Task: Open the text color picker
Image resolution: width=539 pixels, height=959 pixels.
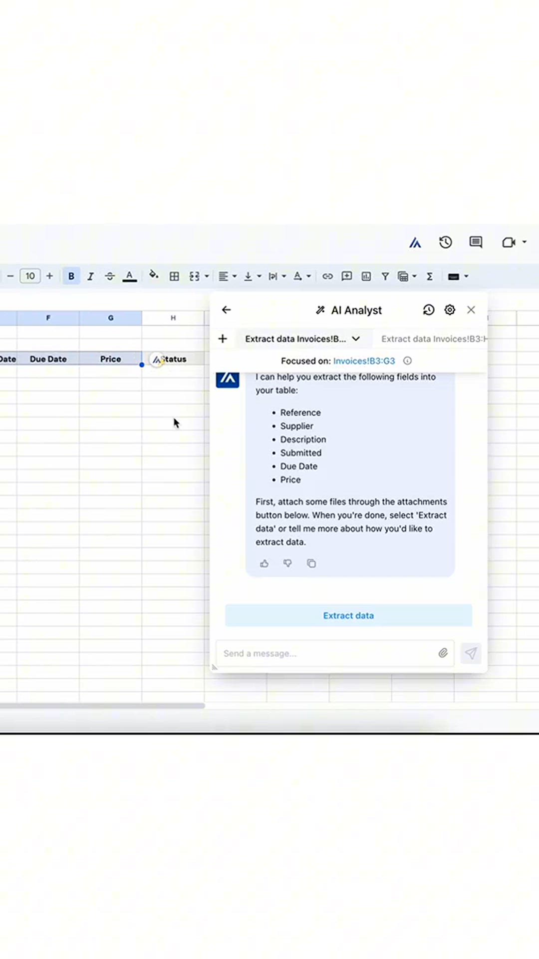Action: click(x=129, y=276)
